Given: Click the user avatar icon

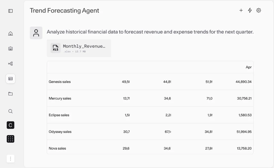Looking at the screenshot, I should pyautogui.click(x=36, y=33).
